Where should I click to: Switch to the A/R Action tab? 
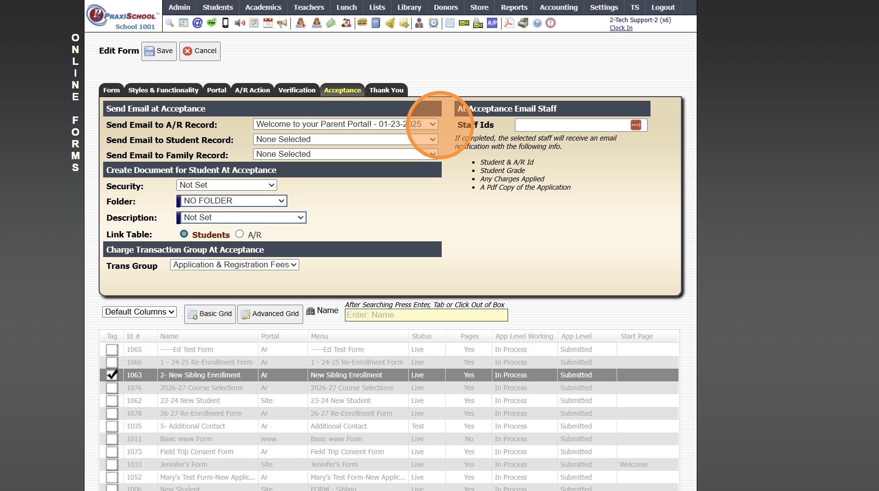click(252, 90)
